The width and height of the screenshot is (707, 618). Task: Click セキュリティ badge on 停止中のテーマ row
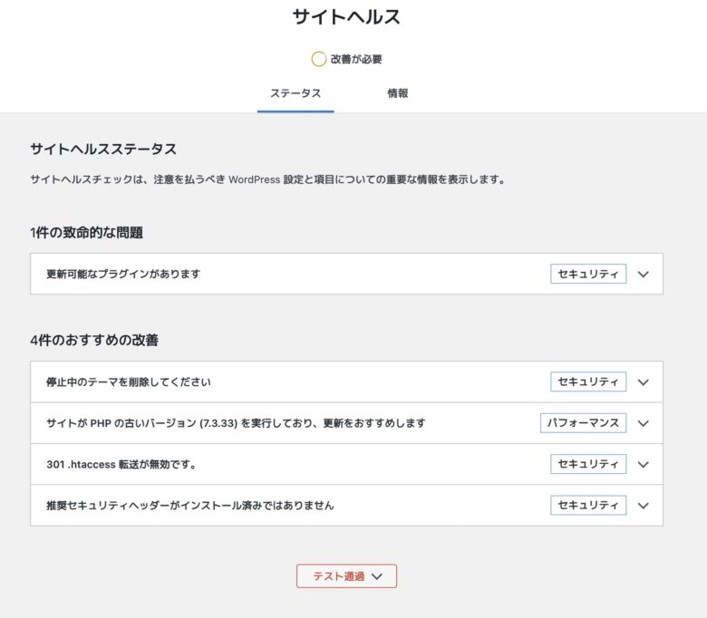point(588,381)
